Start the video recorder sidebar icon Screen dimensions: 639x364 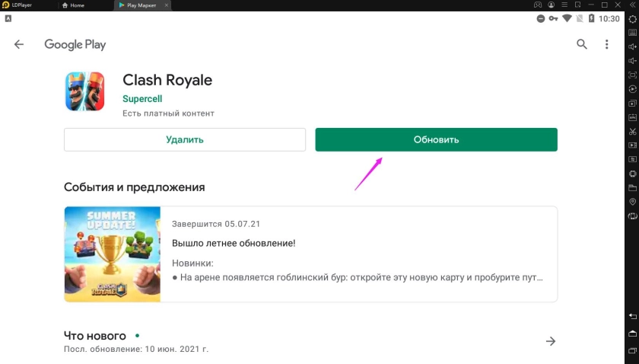pos(632,145)
